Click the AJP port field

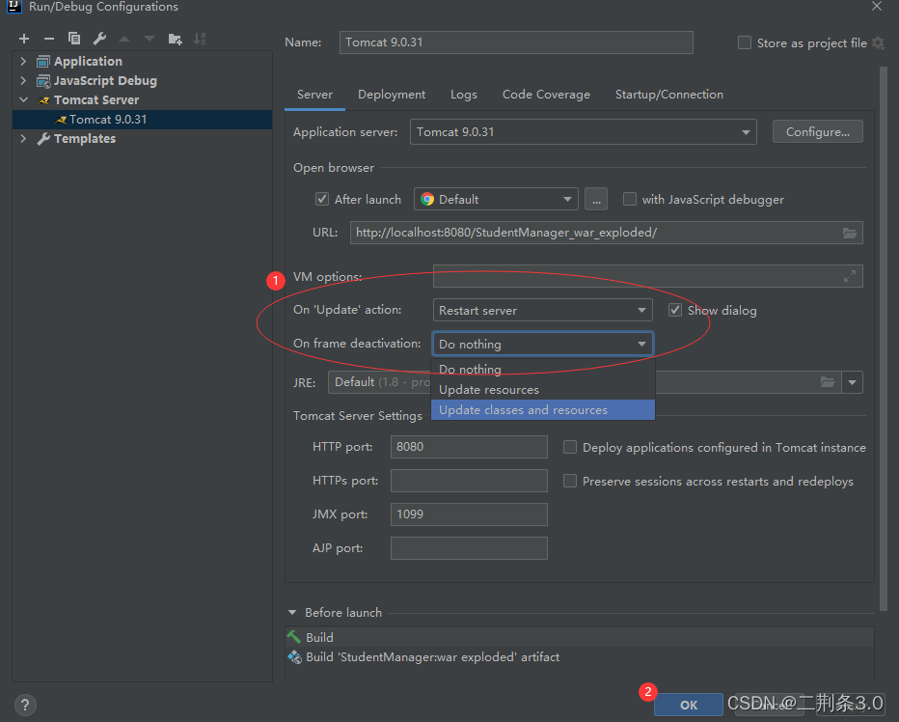click(469, 548)
